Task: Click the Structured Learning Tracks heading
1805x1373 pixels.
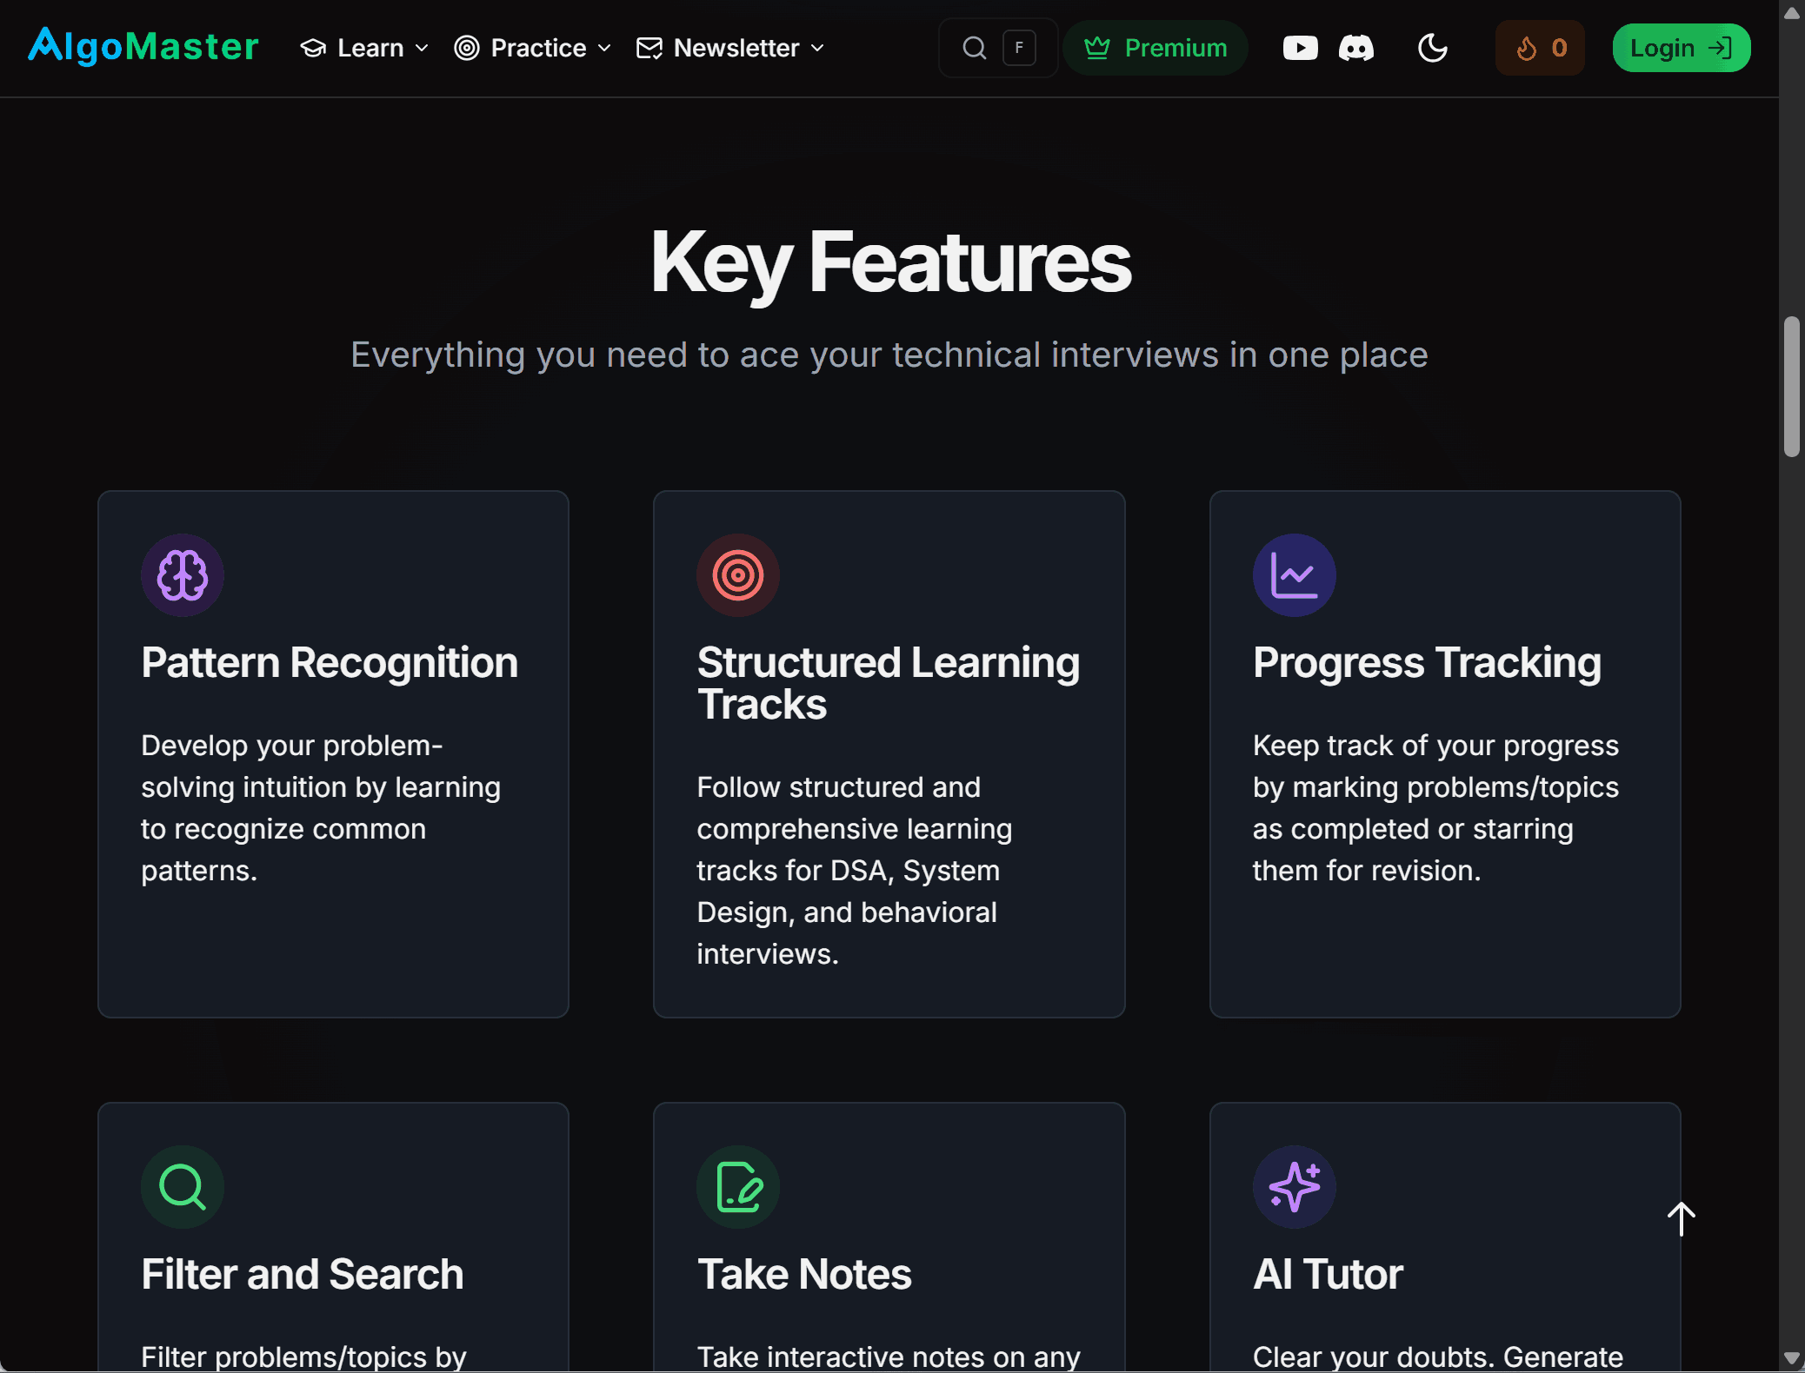Action: pos(889,683)
